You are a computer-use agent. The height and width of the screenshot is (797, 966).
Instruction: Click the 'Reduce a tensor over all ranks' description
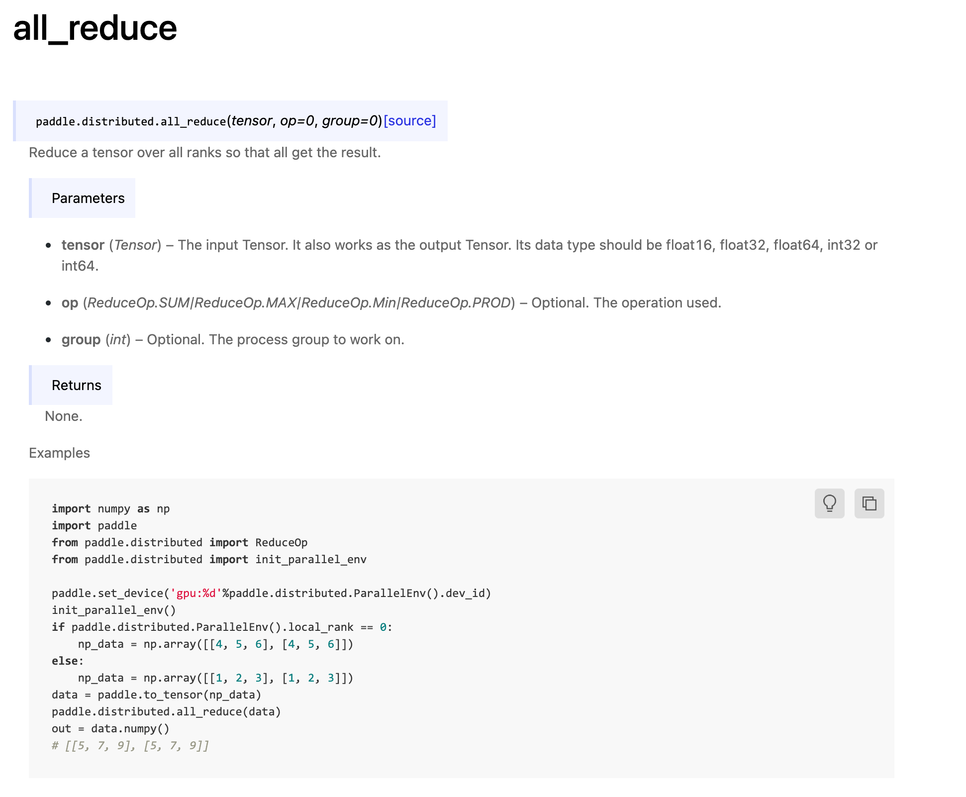(x=204, y=152)
